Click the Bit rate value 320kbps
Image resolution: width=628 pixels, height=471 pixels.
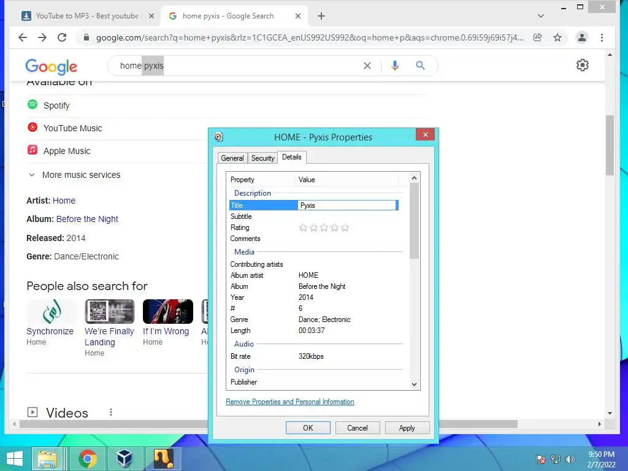pyautogui.click(x=311, y=356)
